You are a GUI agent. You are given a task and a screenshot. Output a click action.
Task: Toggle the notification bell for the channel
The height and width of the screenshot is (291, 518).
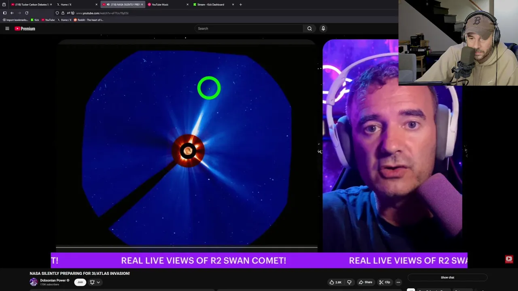pyautogui.click(x=92, y=282)
